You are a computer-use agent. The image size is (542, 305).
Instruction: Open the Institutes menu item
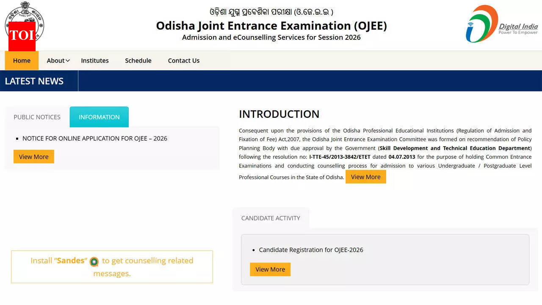tap(94, 61)
